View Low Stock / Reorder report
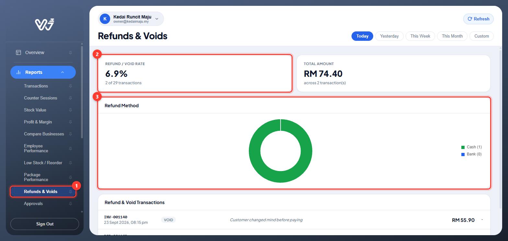 [43, 163]
